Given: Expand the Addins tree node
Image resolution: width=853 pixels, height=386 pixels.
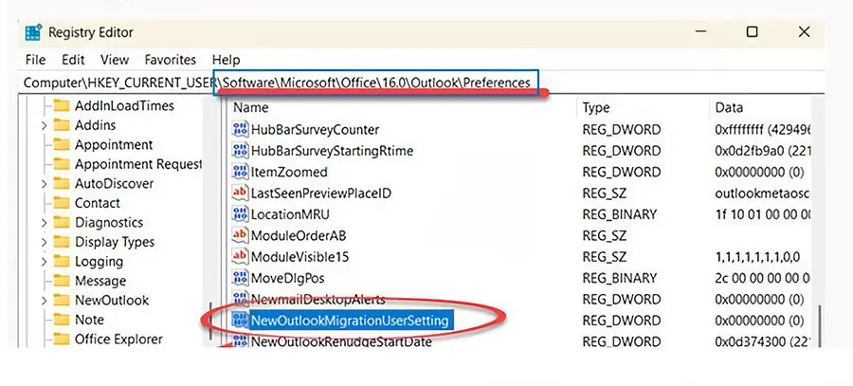Looking at the screenshot, I should pos(44,126).
